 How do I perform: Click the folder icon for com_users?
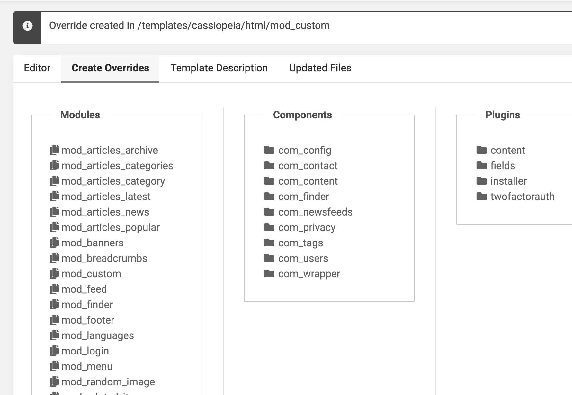pyautogui.click(x=269, y=258)
